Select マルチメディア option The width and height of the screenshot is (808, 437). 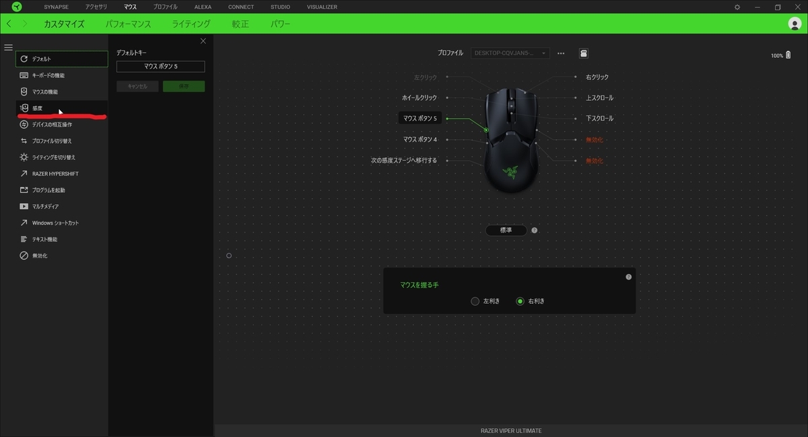tap(61, 206)
